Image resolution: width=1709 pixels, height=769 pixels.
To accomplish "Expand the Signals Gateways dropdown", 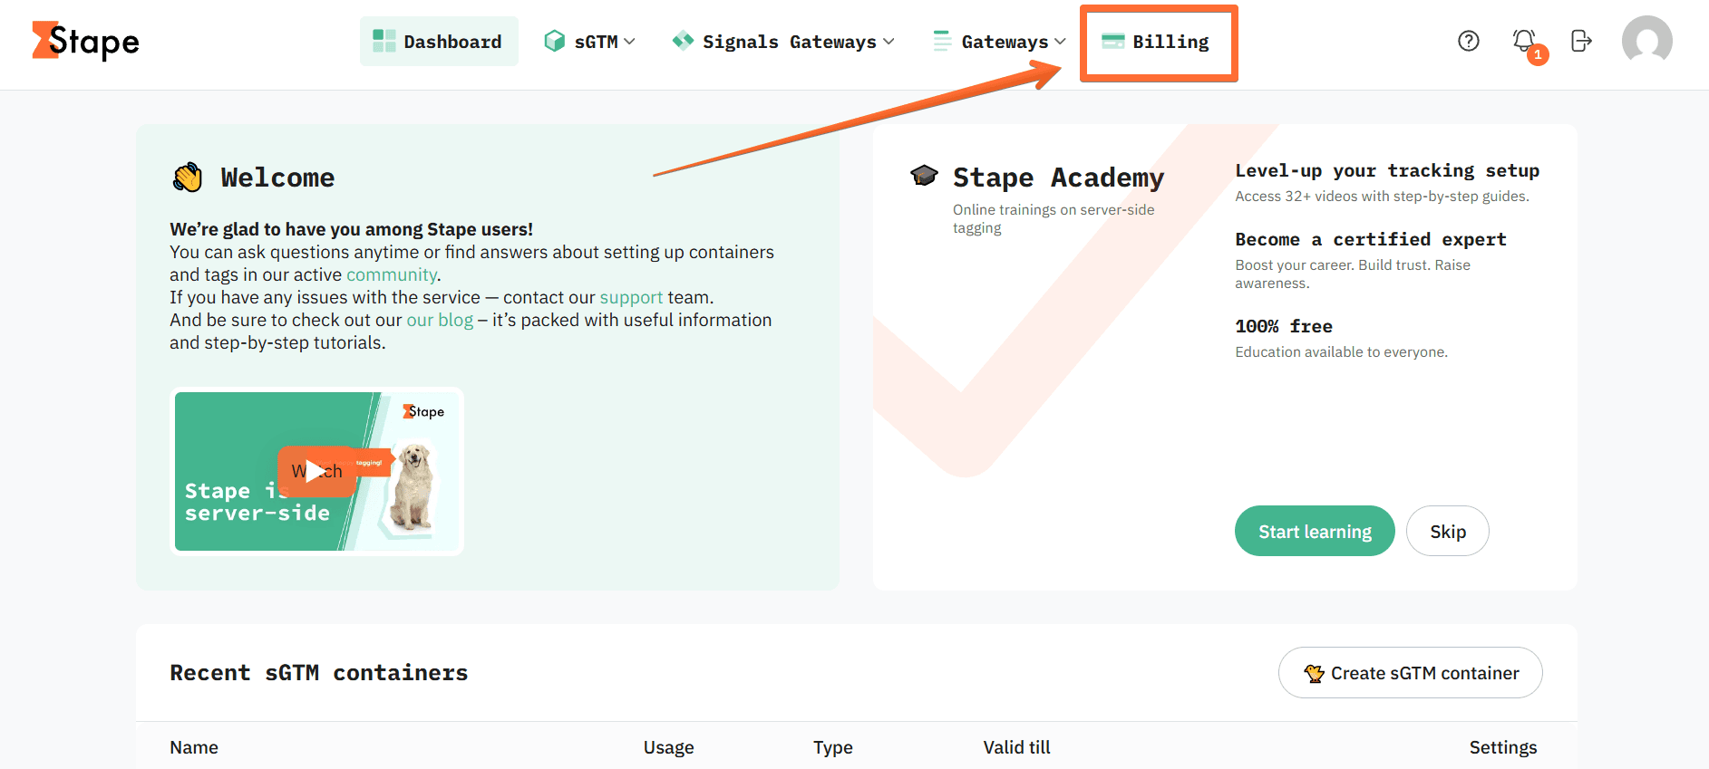I will 783,42.
